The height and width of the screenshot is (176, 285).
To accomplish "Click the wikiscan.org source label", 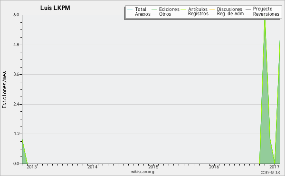I will click(142, 172).
